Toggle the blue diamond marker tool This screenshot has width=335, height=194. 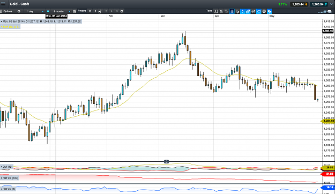tap(242, 11)
